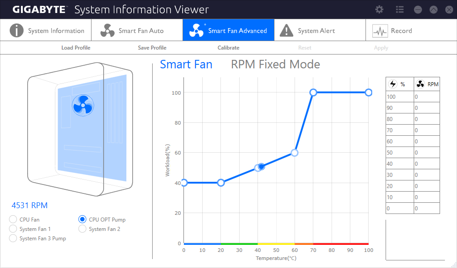Click the System Alert warning triangle icon
The width and height of the screenshot is (457, 268).
click(287, 30)
